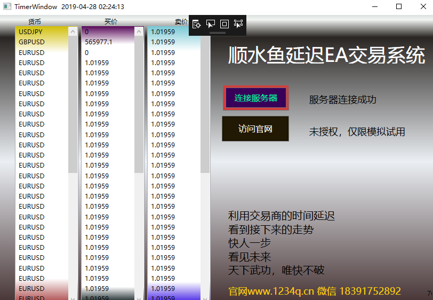
Task: Select the topmost EURUSD entry in the list
Action: click(x=42, y=52)
